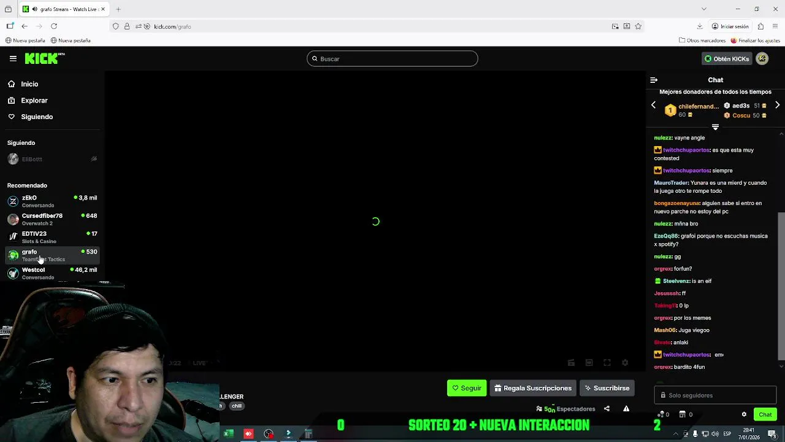Image resolution: width=785 pixels, height=442 pixels.
Task: Toggle video player fullscreen
Action: 607,363
